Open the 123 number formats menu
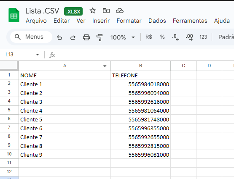 pos(203,37)
